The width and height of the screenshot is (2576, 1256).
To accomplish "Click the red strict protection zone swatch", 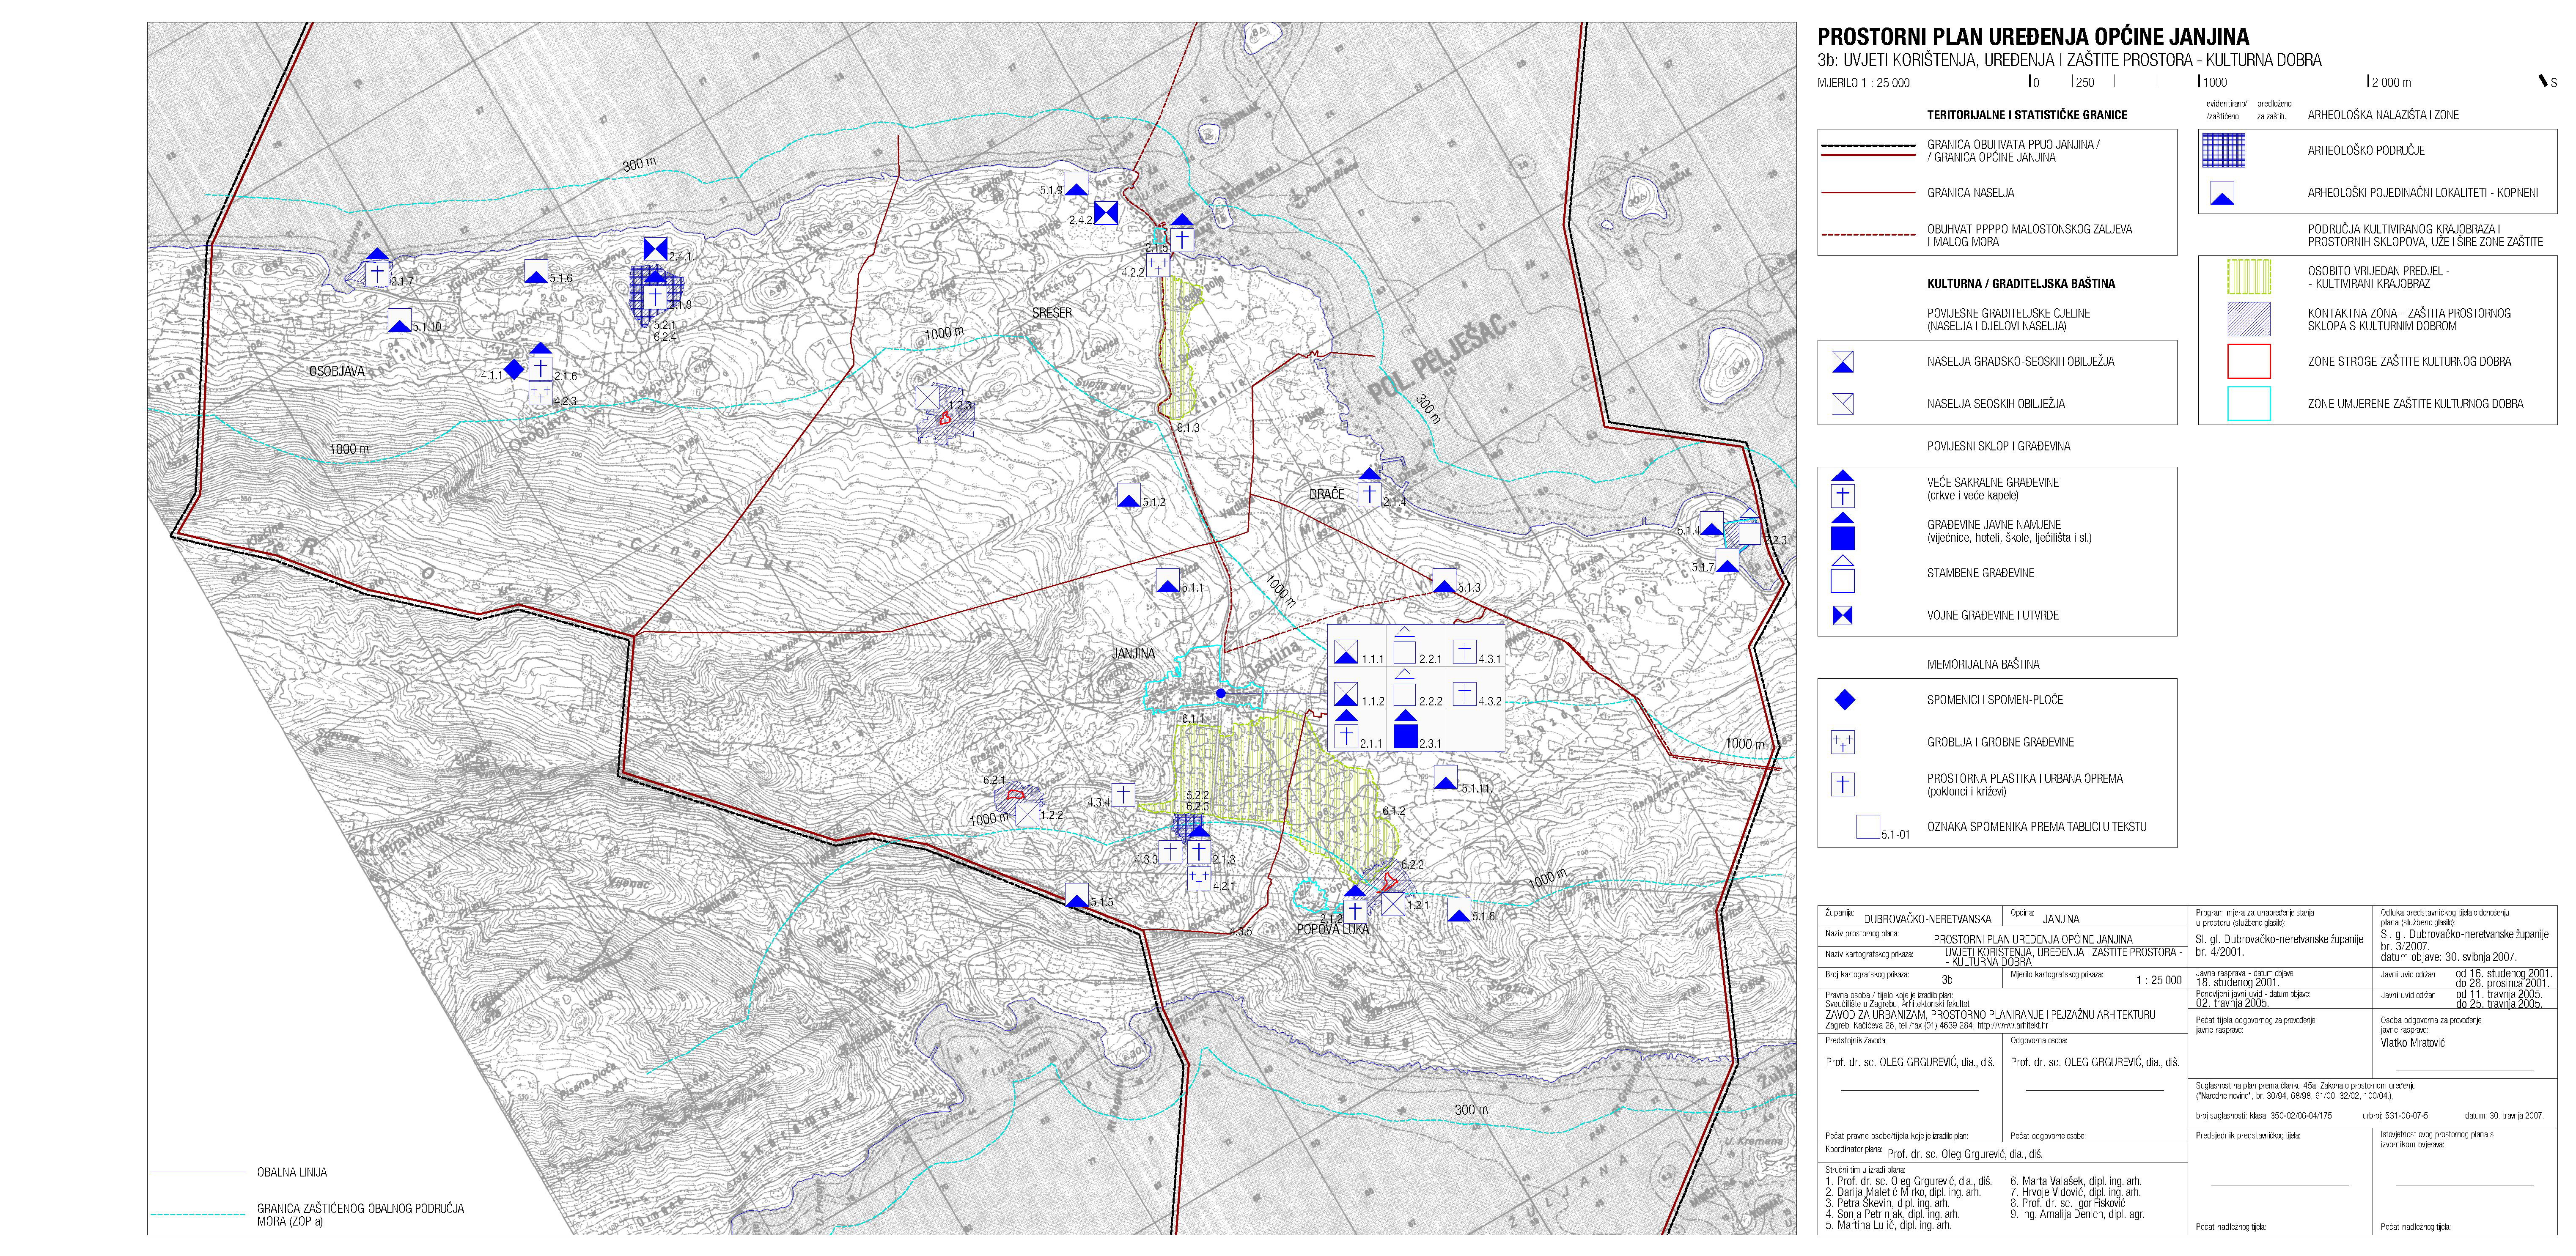I will 2249,361.
